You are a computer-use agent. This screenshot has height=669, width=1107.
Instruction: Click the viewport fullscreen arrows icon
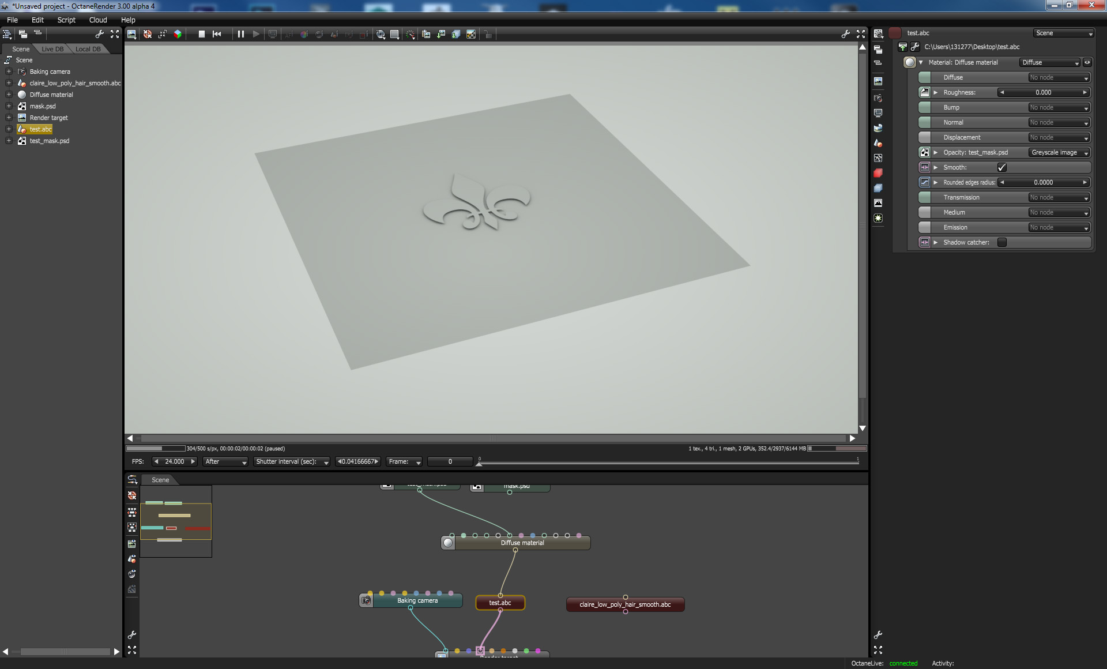click(861, 35)
